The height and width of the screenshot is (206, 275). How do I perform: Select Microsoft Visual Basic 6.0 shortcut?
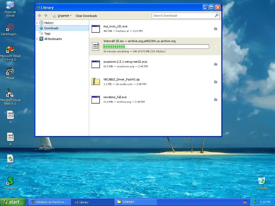click(10, 97)
